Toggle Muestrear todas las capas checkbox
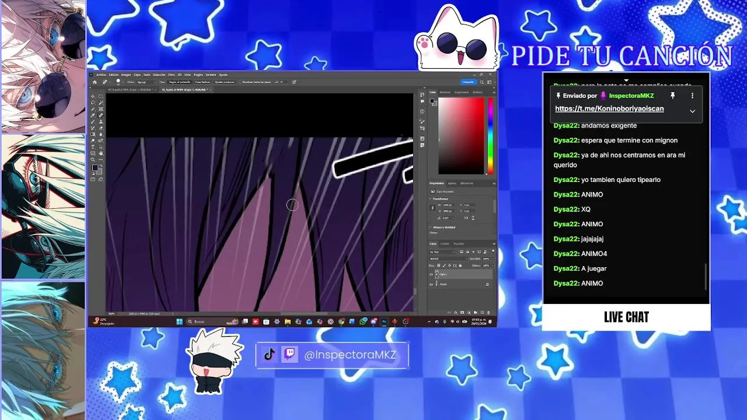This screenshot has width=747, height=420. coord(240,82)
